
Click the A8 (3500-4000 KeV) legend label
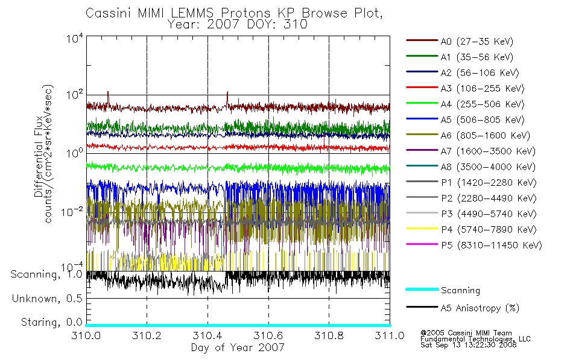(x=488, y=168)
